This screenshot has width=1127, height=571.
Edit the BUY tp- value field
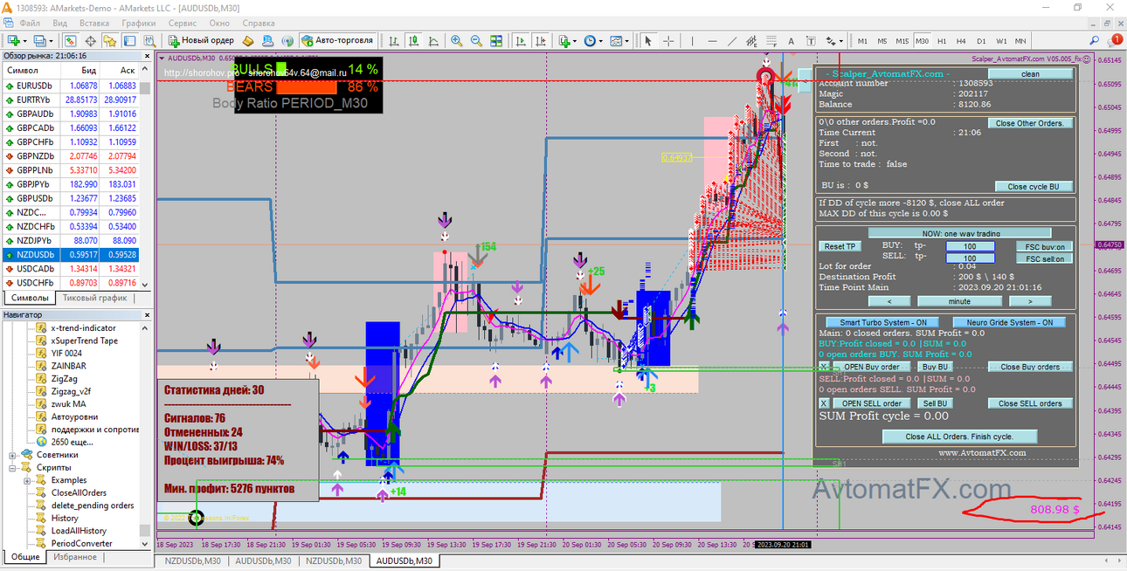[971, 247]
